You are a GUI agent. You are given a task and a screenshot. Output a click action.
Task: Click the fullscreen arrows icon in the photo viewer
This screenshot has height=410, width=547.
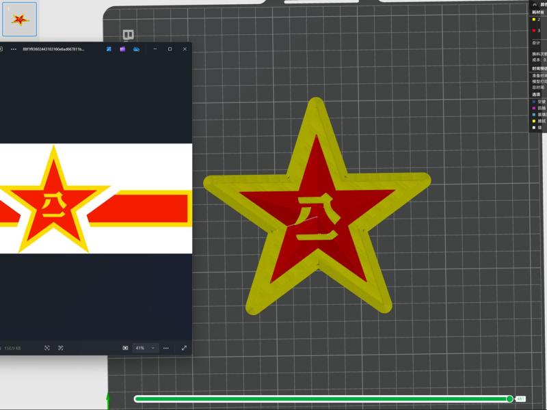[x=184, y=348]
